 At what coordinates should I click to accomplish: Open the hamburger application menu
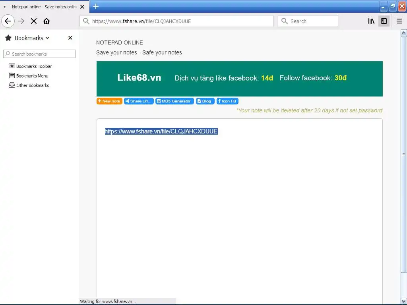(399, 21)
